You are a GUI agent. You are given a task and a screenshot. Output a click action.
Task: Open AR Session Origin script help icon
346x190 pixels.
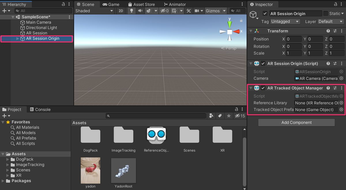click(328, 64)
